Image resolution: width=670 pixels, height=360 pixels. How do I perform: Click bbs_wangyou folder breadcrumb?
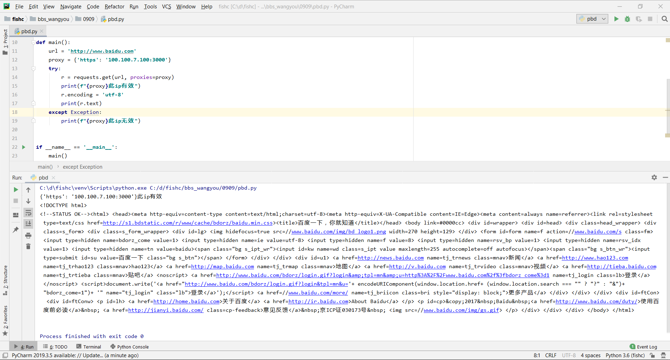[x=50, y=19]
